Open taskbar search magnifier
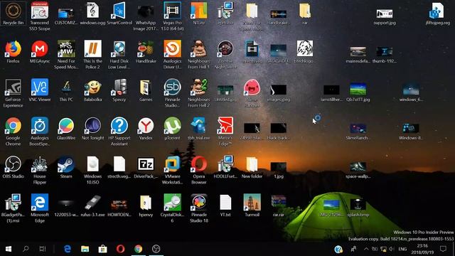The width and height of the screenshot is (455, 256). pyautogui.click(x=26, y=249)
